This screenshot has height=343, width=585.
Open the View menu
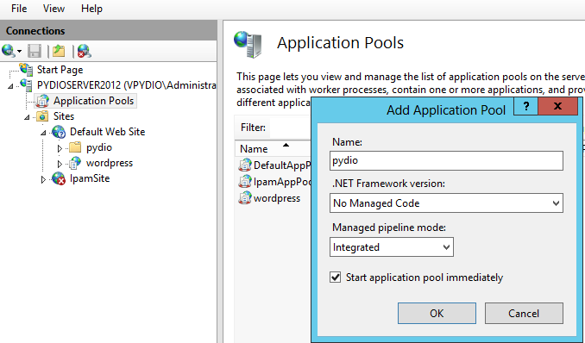(x=53, y=9)
